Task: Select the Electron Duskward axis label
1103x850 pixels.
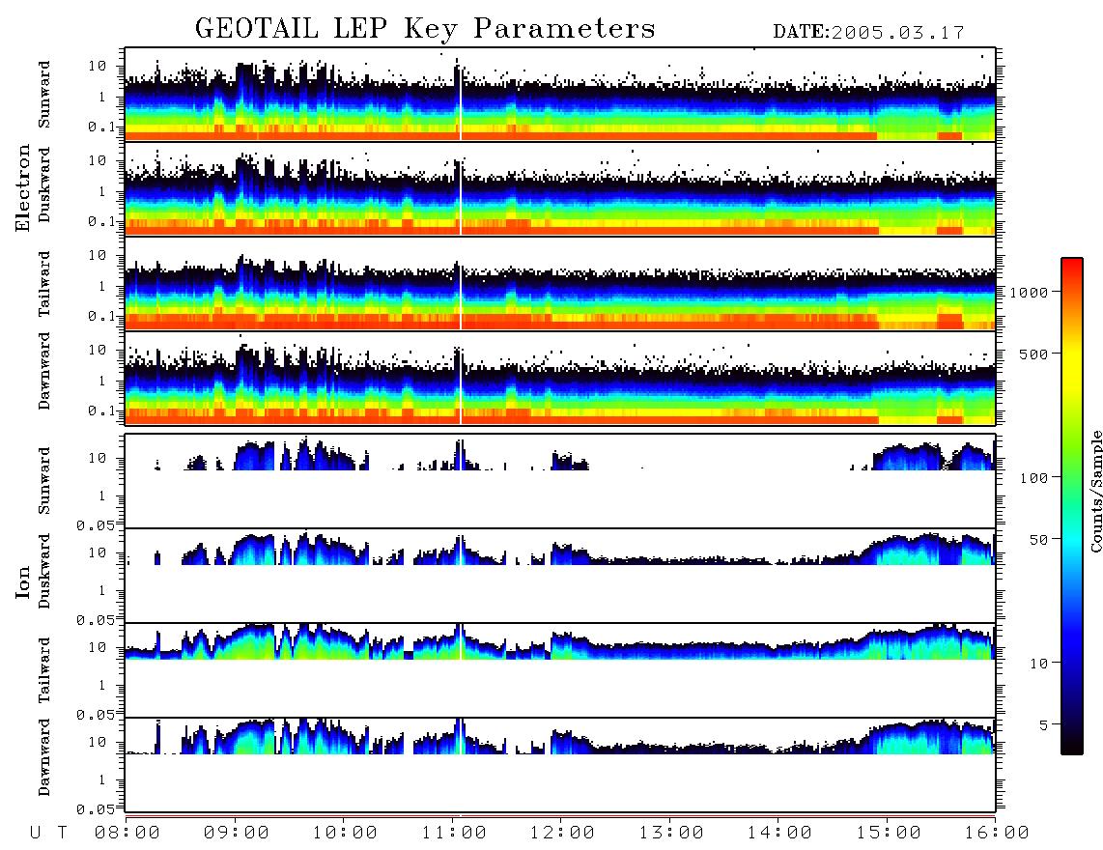Action: (44, 184)
